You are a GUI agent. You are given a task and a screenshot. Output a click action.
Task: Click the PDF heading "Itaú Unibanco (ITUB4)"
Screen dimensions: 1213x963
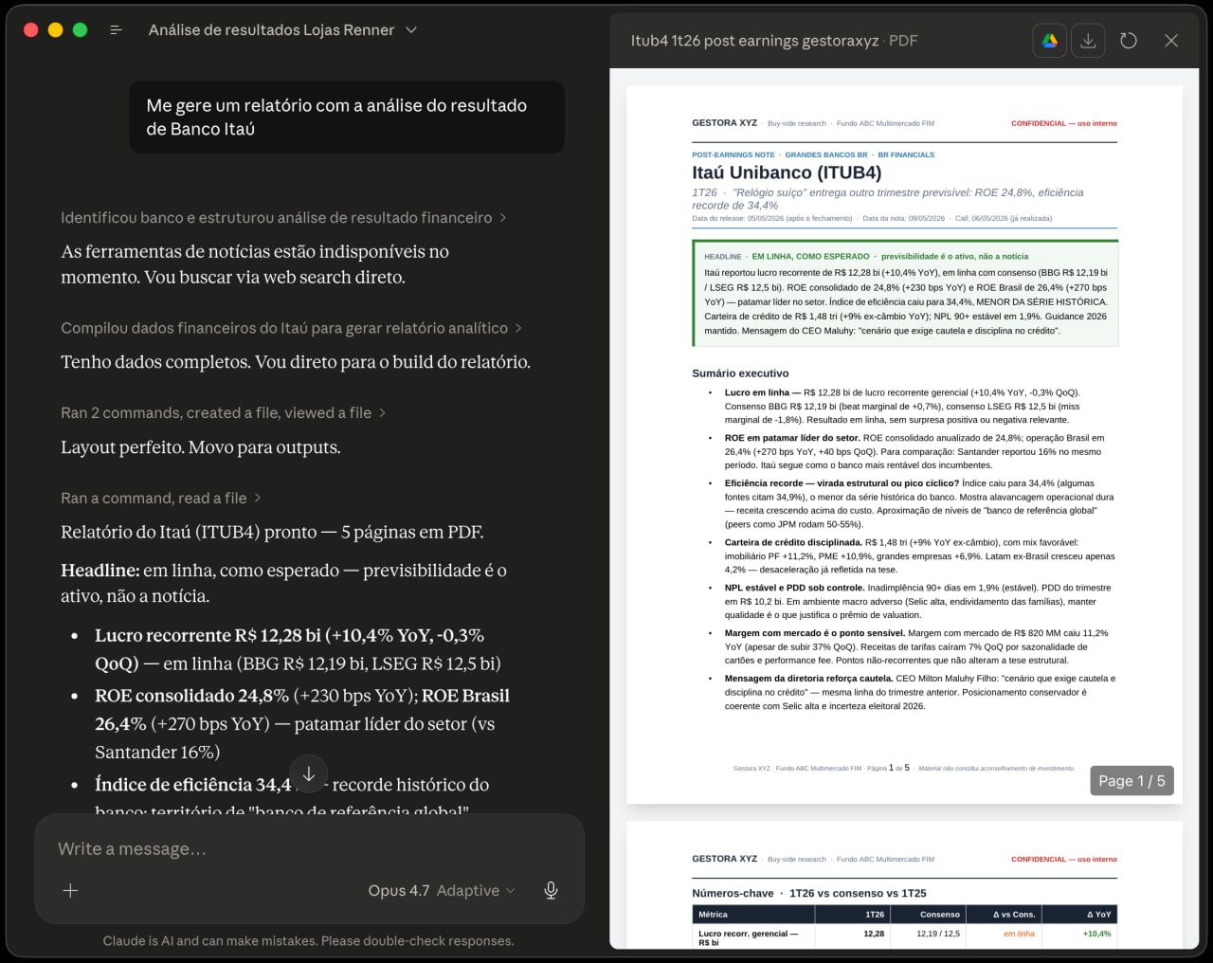tap(787, 173)
